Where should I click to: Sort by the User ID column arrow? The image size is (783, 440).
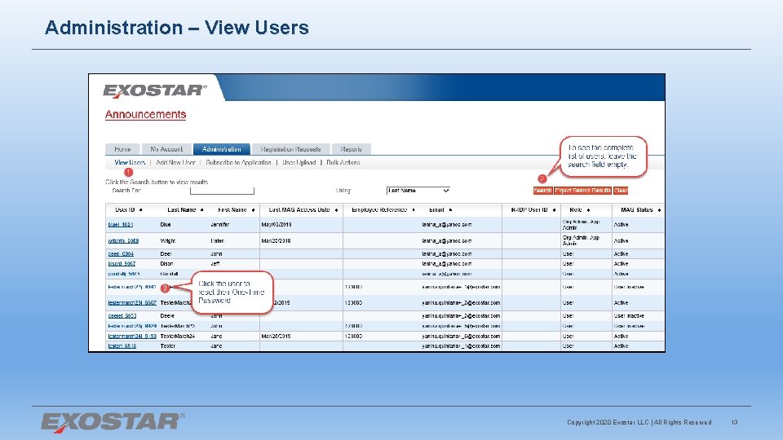coord(141,210)
